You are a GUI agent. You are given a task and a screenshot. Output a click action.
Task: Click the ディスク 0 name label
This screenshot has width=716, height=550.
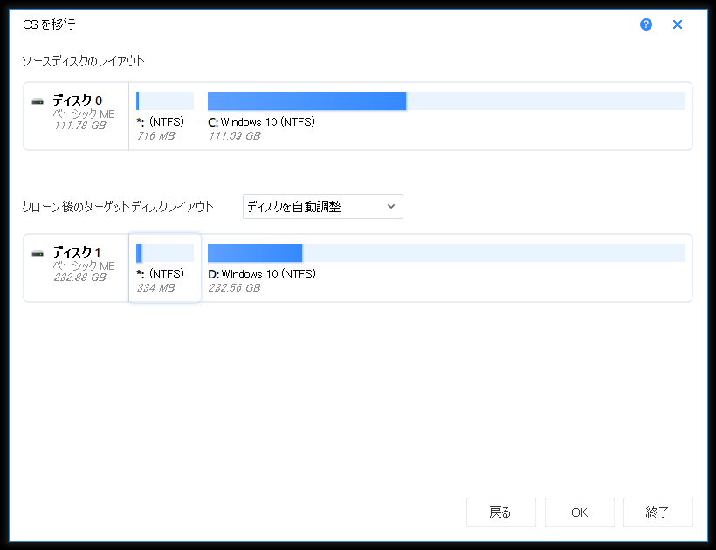pyautogui.click(x=77, y=100)
